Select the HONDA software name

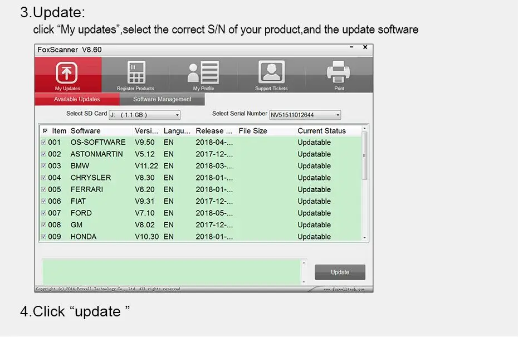83,237
